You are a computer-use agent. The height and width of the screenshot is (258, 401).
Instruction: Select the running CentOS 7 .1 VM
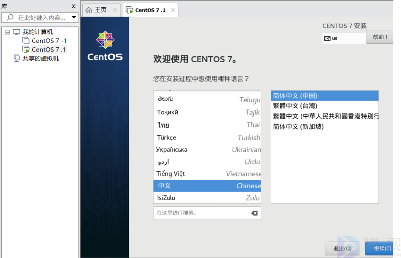pos(49,50)
